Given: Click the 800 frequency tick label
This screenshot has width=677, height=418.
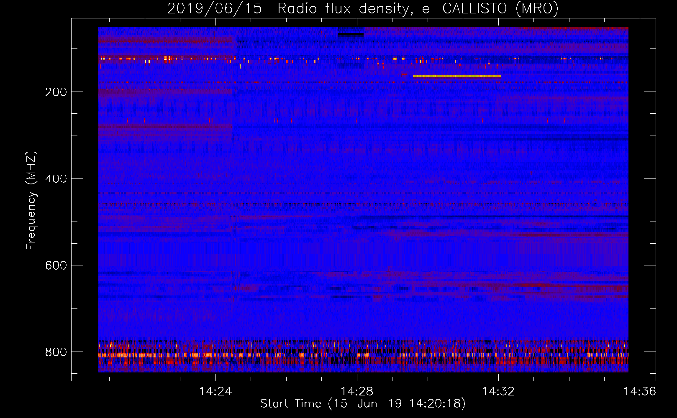Looking at the screenshot, I should point(56,352).
